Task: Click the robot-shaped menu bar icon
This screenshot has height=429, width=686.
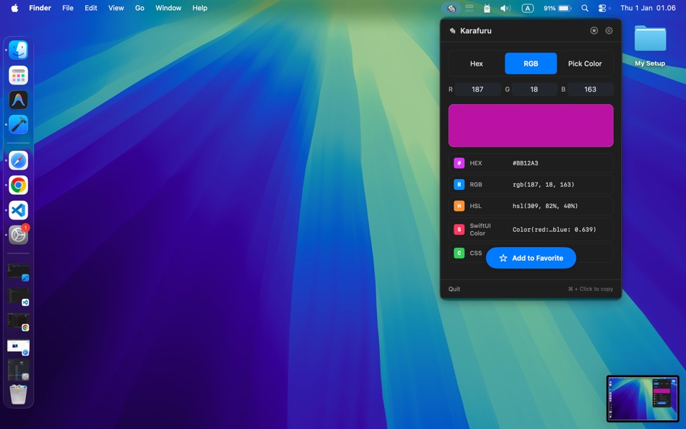Action: (487, 8)
